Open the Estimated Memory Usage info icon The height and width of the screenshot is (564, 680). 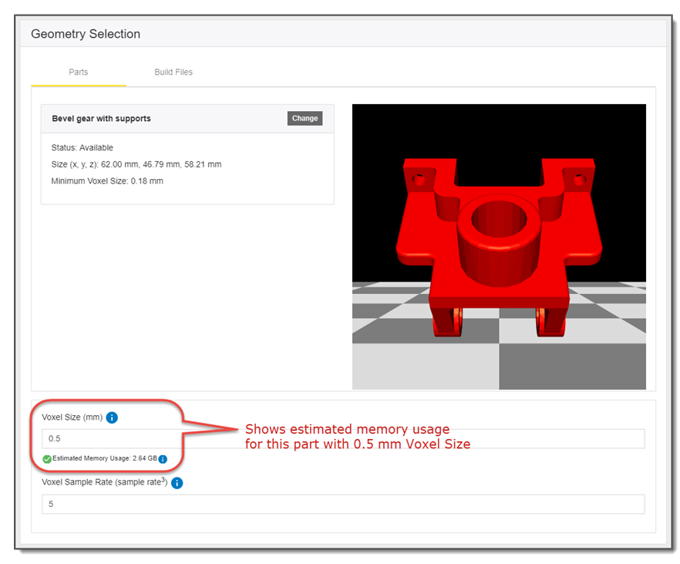coord(163,459)
